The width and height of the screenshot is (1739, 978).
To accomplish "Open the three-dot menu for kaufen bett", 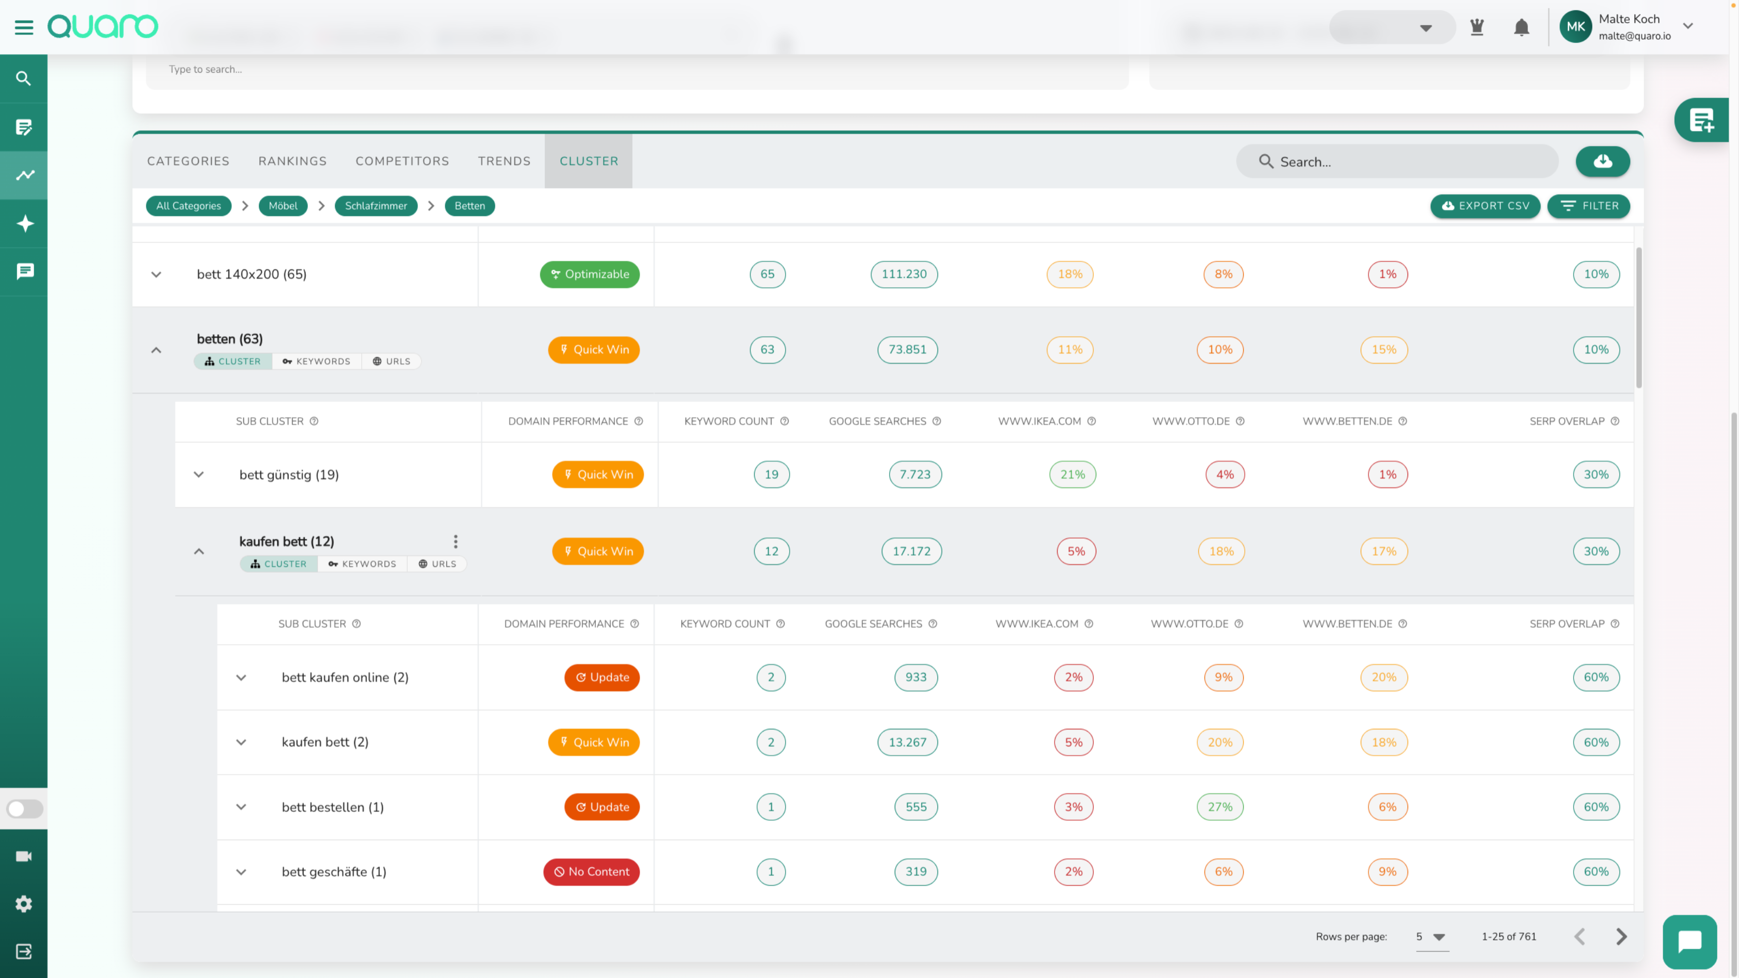I will tap(456, 542).
